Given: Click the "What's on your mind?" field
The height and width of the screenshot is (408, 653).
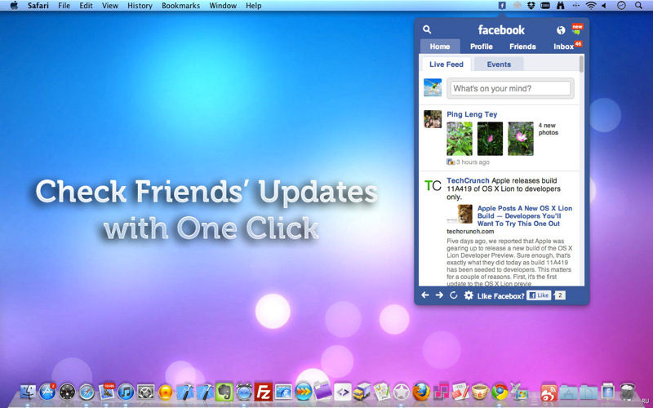Looking at the screenshot, I should tap(511, 88).
